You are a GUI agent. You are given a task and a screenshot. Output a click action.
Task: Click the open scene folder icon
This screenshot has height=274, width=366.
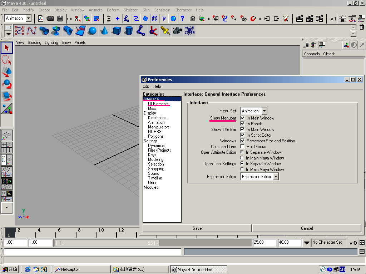coord(50,19)
